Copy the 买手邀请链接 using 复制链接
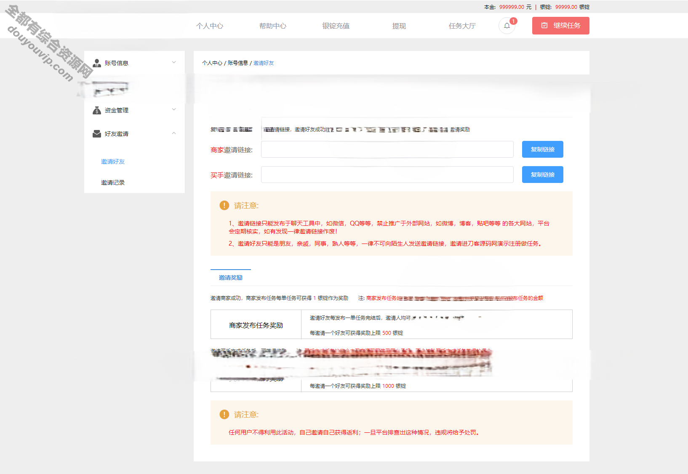688x474 pixels. click(x=543, y=175)
